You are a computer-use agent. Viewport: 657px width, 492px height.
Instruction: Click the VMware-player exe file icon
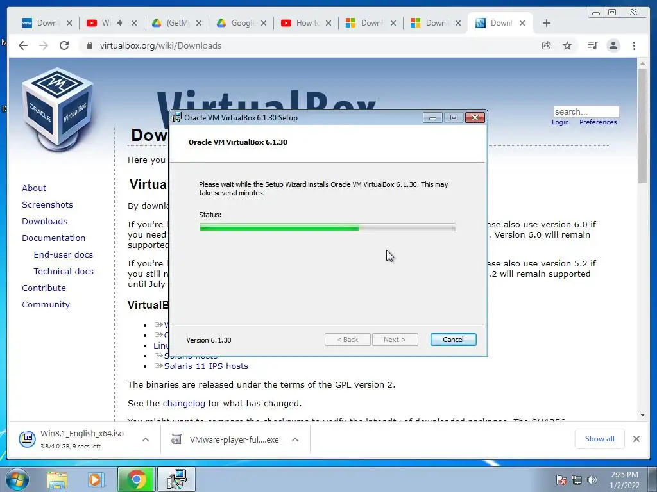pos(176,439)
